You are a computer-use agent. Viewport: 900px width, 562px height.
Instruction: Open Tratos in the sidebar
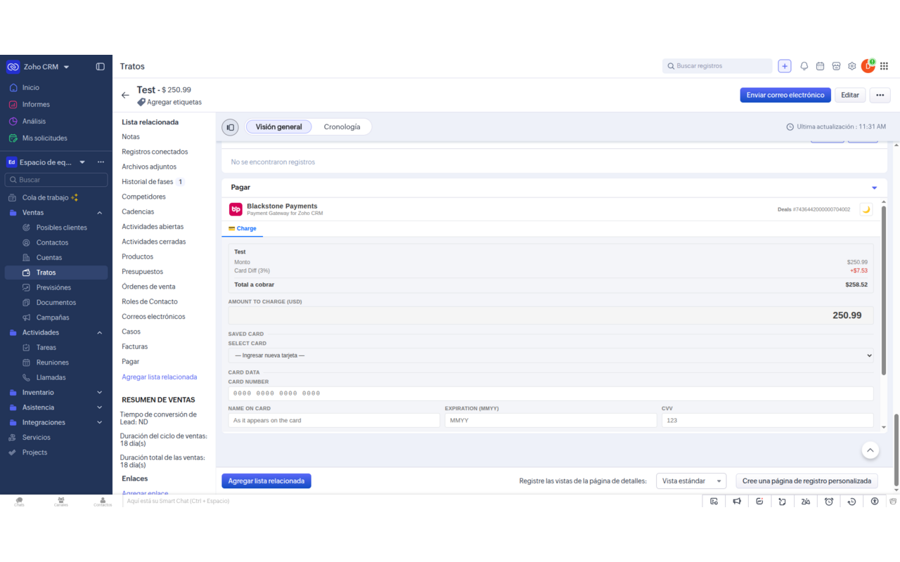(56, 273)
